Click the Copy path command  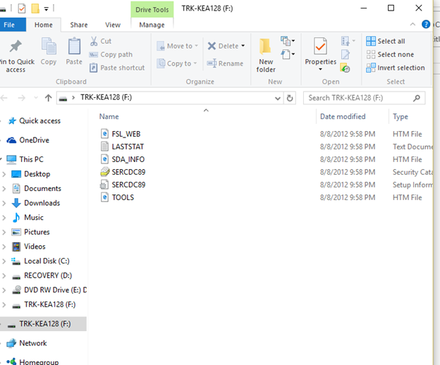[x=111, y=54]
